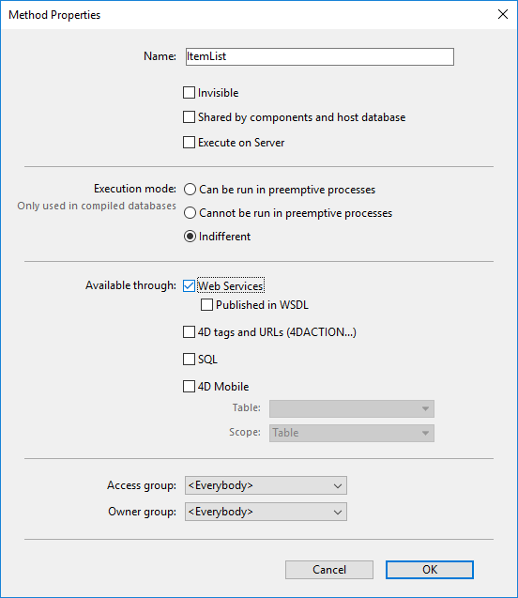Select Can be run in preemptive processes
518x598 pixels.
[190, 190]
